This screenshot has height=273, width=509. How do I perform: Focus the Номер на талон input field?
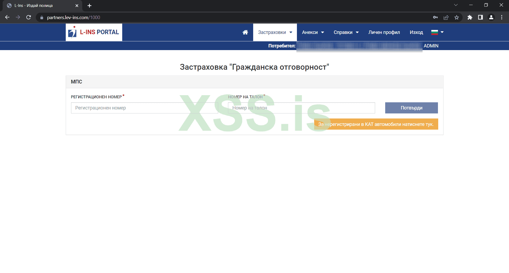(x=301, y=108)
